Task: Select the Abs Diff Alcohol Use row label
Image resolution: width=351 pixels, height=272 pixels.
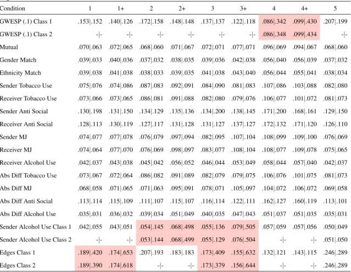Action: 28,214
